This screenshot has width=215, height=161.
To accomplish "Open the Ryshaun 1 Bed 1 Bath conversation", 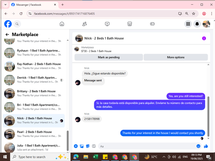I will 34,53.
